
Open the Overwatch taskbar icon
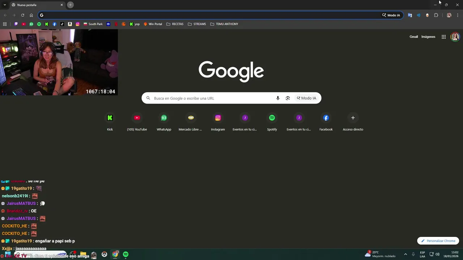pyautogui.click(x=104, y=254)
